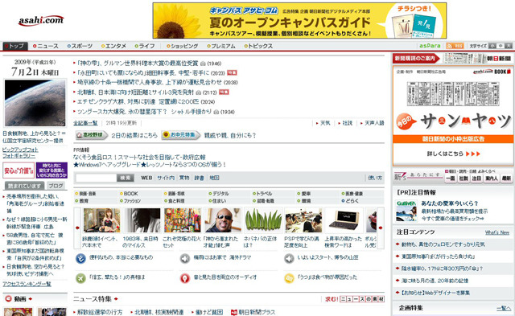Viewport: 515px width, 316px height.
Task: Switch to the ブログ tab
Action: click(56, 186)
